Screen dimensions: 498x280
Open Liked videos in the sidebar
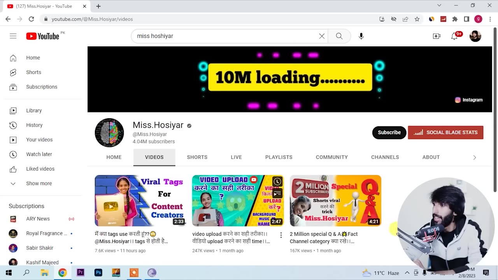pyautogui.click(x=43, y=169)
